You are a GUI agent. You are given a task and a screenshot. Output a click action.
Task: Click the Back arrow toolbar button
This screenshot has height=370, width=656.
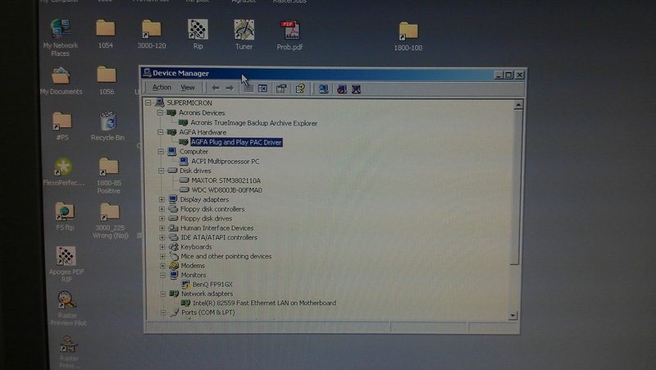(x=216, y=88)
